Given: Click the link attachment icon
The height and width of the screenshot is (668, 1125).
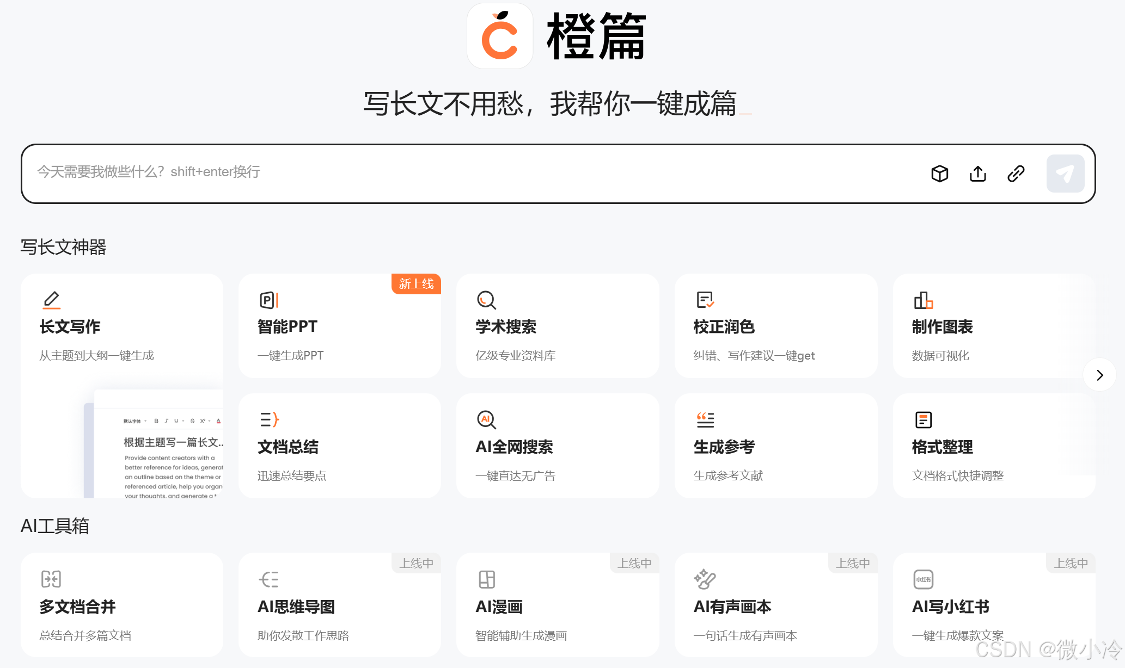Looking at the screenshot, I should pos(1016,174).
